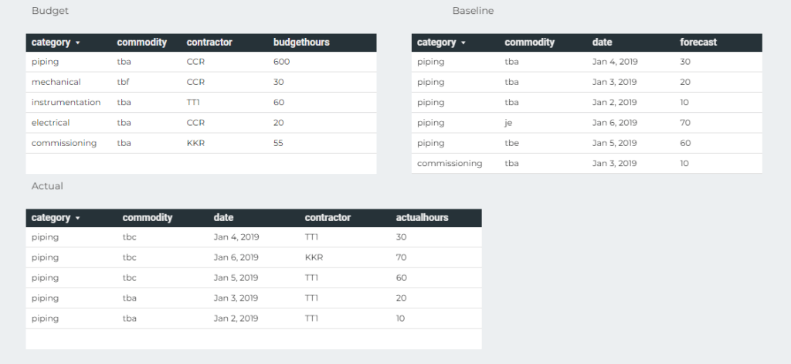Click sort arrow beside category in Budget table

click(77, 43)
